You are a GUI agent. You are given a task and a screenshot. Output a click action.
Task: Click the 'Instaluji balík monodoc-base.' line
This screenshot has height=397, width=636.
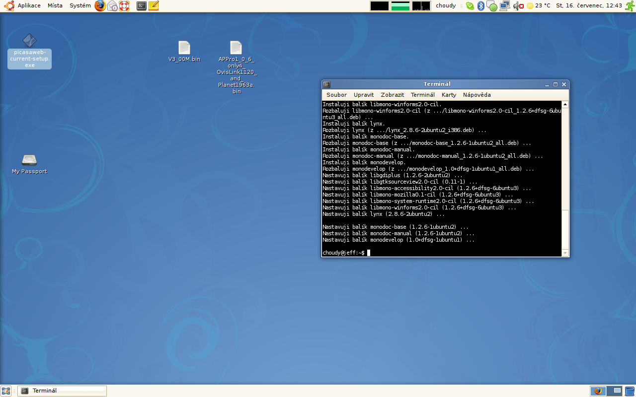(366, 137)
